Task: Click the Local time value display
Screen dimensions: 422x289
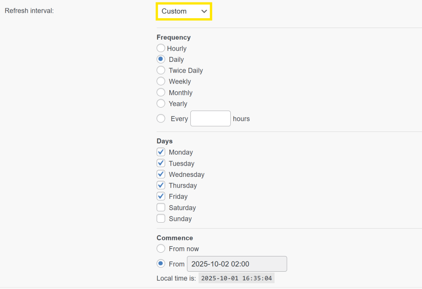Action: pos(236,278)
